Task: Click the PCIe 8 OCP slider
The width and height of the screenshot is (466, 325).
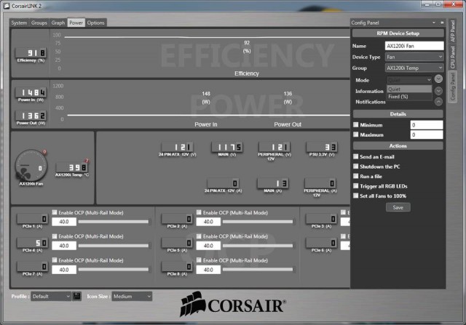Action: pyautogui.click(x=258, y=270)
